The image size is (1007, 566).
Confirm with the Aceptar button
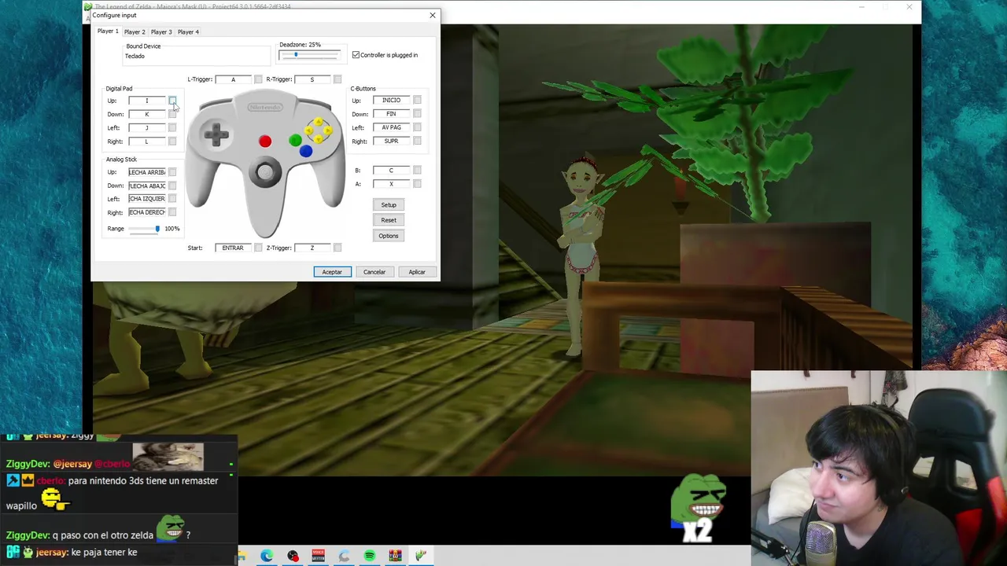click(x=332, y=272)
